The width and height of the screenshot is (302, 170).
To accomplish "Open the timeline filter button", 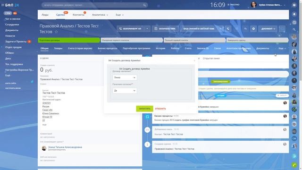I will click(x=282, y=95).
